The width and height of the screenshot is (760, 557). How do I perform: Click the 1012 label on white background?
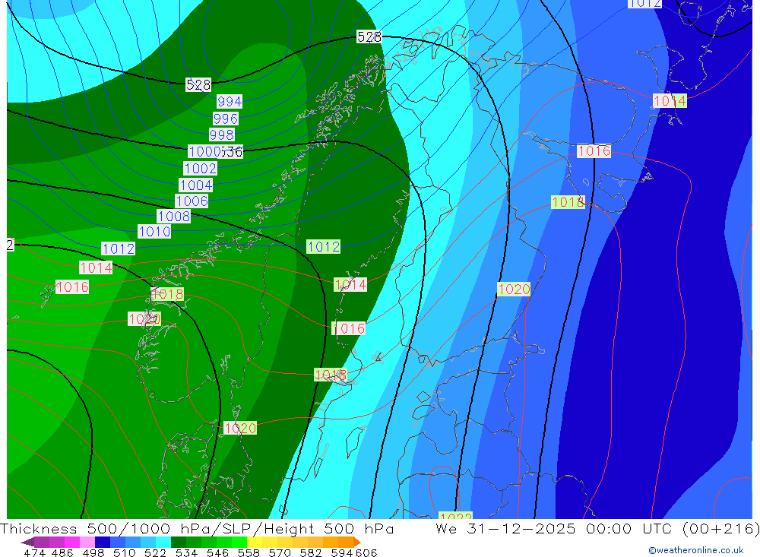point(119,248)
